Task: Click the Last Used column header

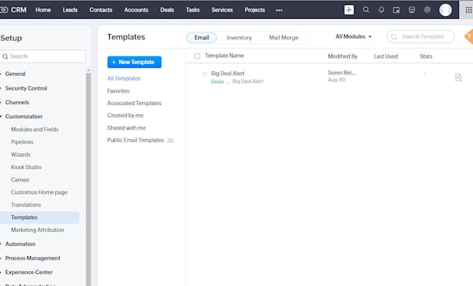Action: [x=386, y=56]
